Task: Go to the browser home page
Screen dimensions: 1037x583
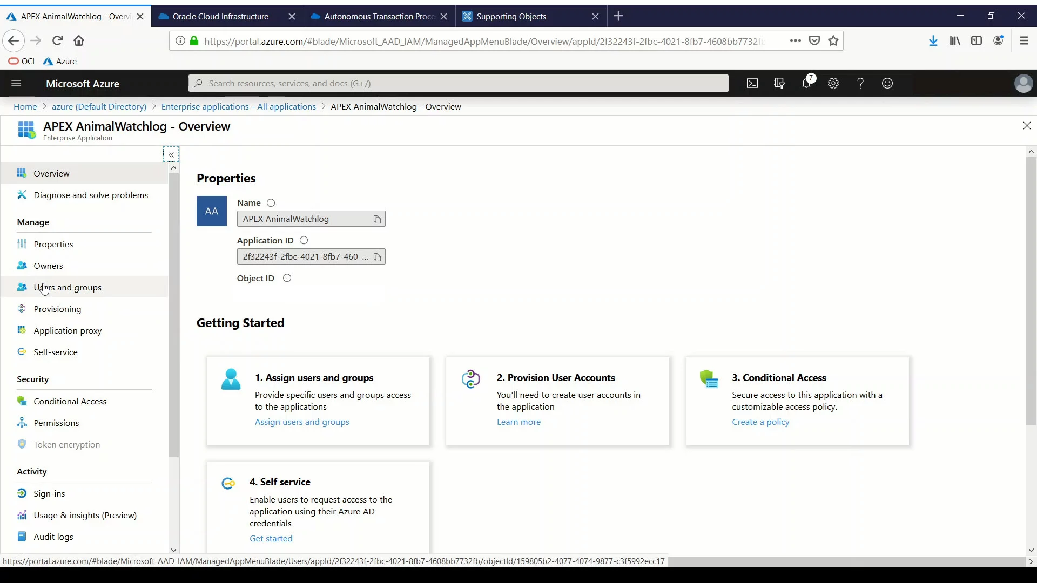Action: click(79, 40)
